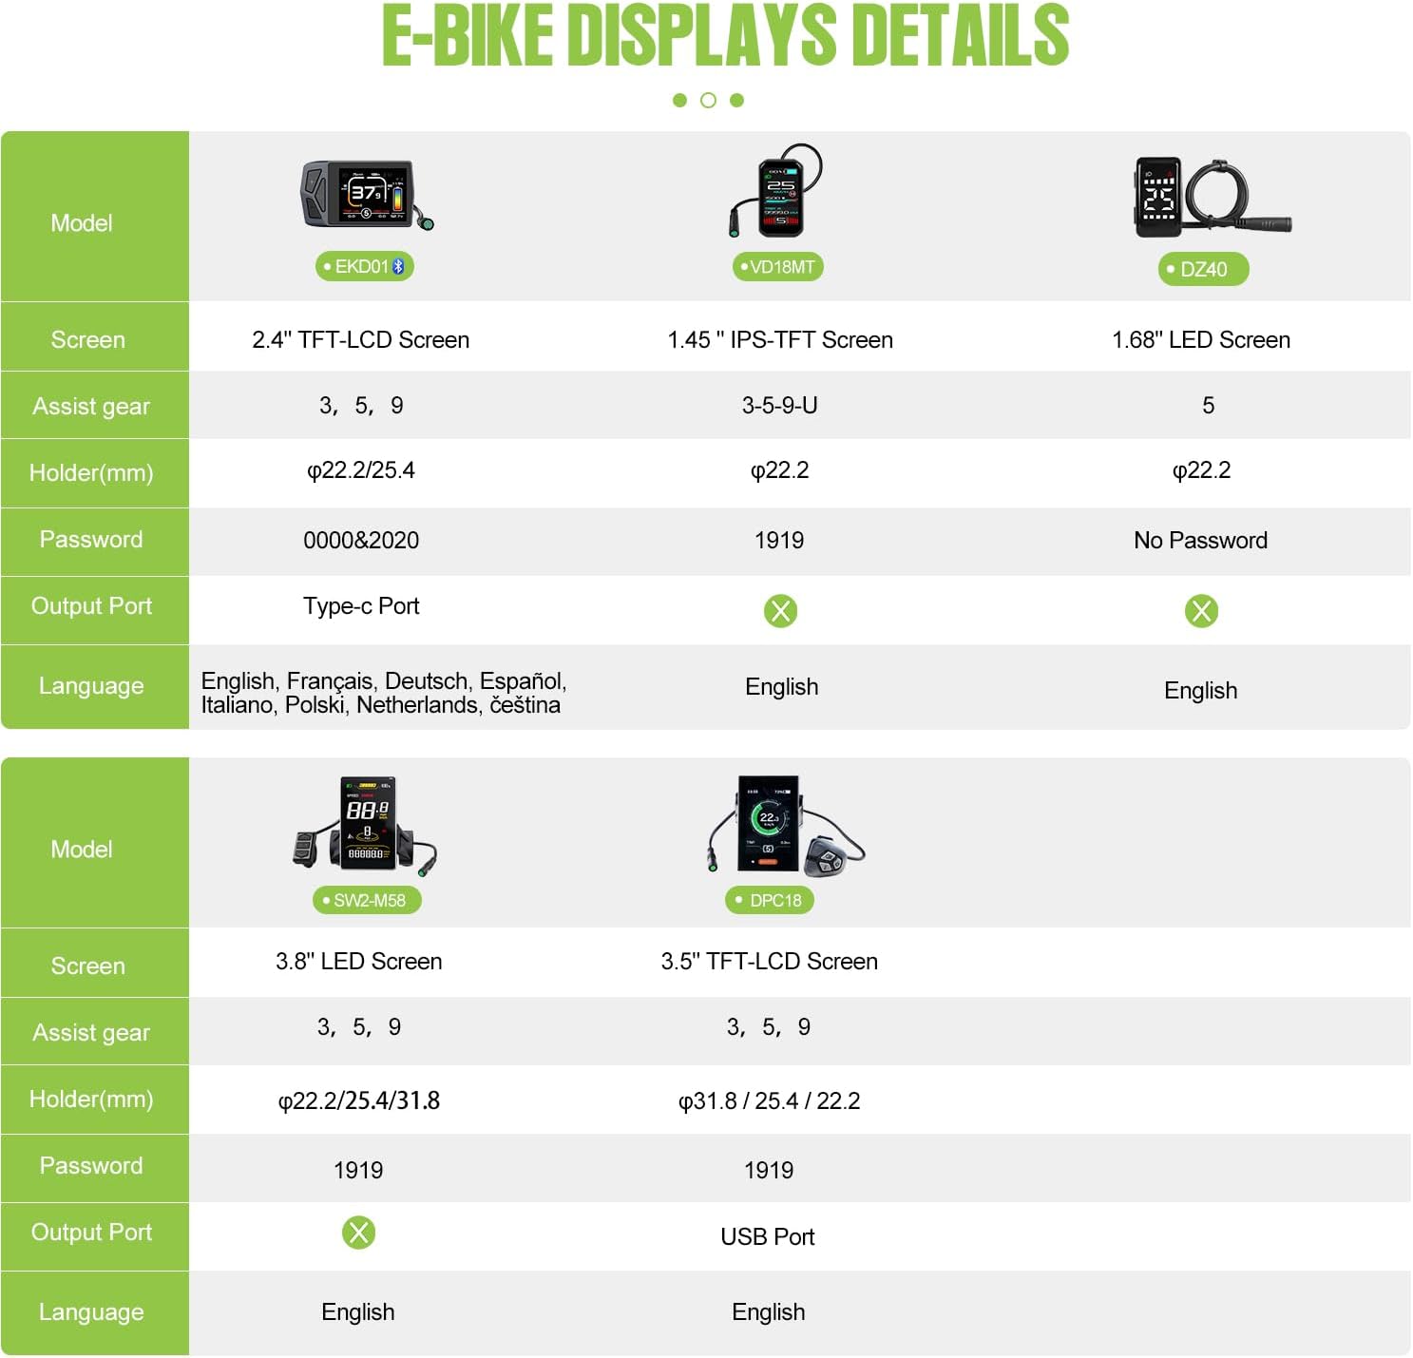The height and width of the screenshot is (1358, 1413).
Task: Click the X icon in SW2-M58's Output Port row
Action: point(358,1233)
